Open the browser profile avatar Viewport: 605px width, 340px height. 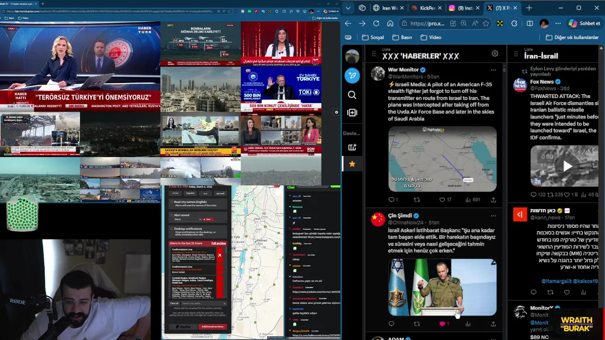(544, 23)
